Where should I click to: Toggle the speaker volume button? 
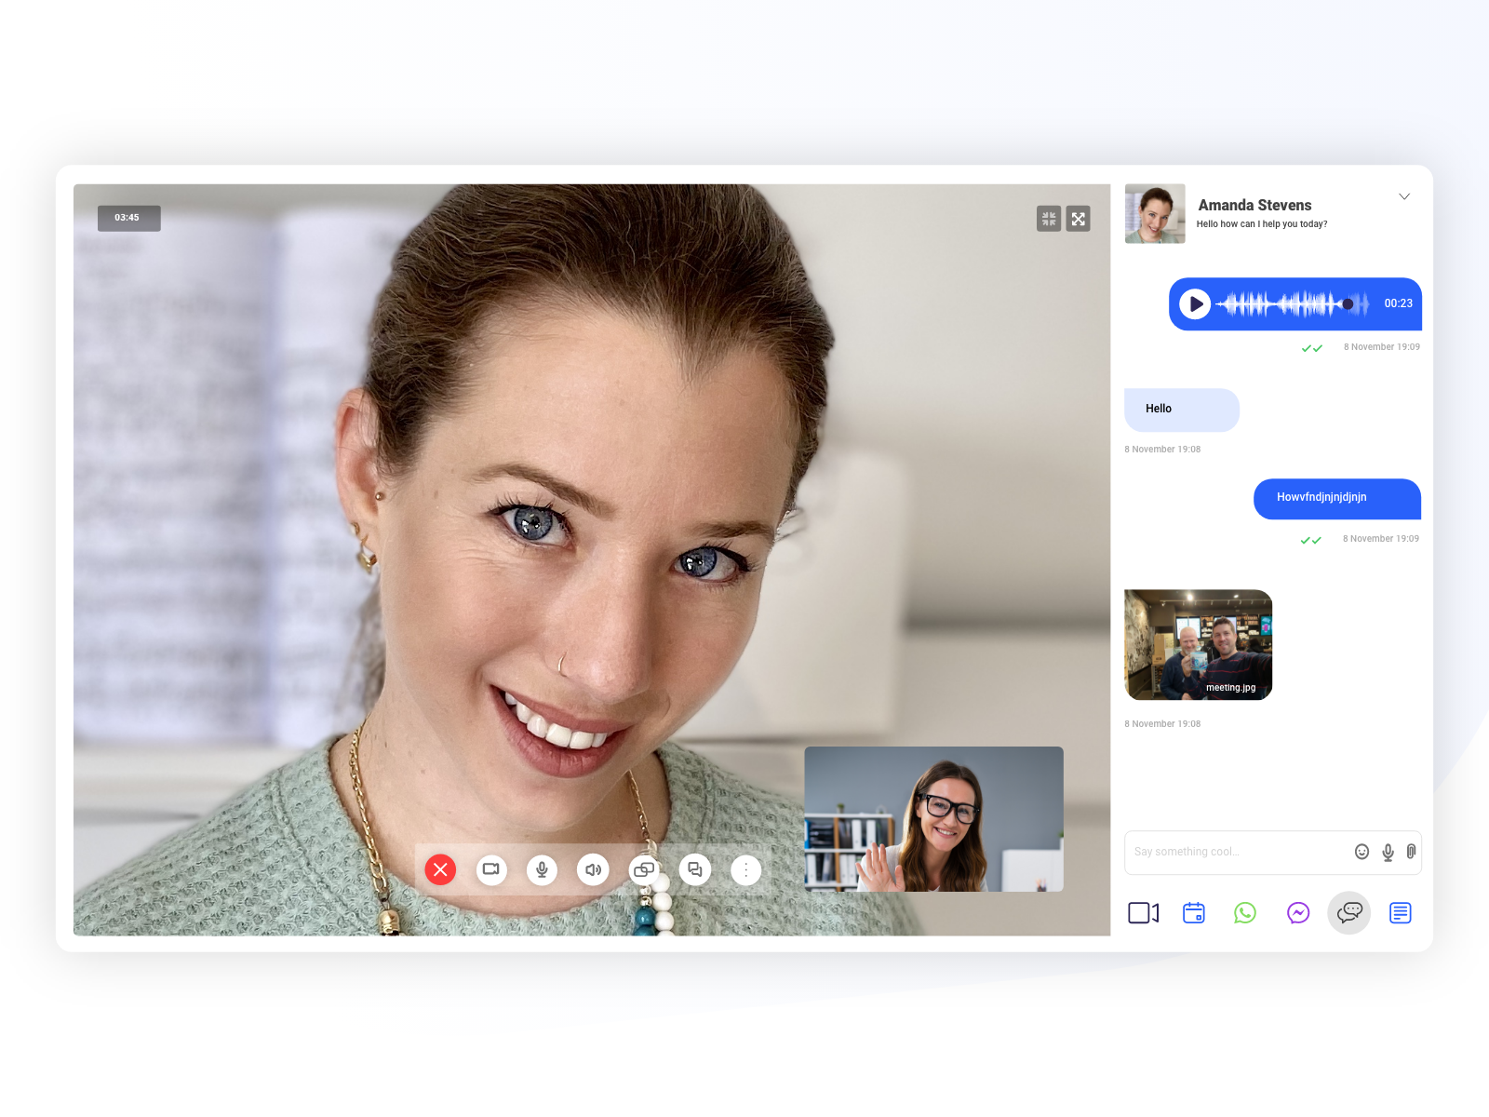(x=593, y=869)
